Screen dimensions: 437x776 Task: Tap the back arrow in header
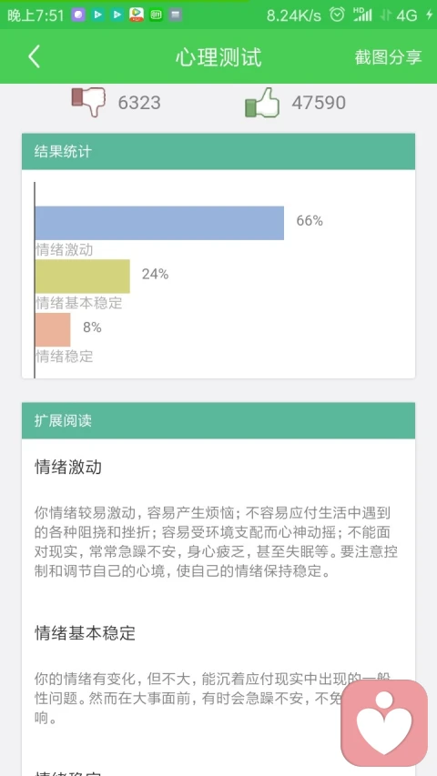pos(34,57)
